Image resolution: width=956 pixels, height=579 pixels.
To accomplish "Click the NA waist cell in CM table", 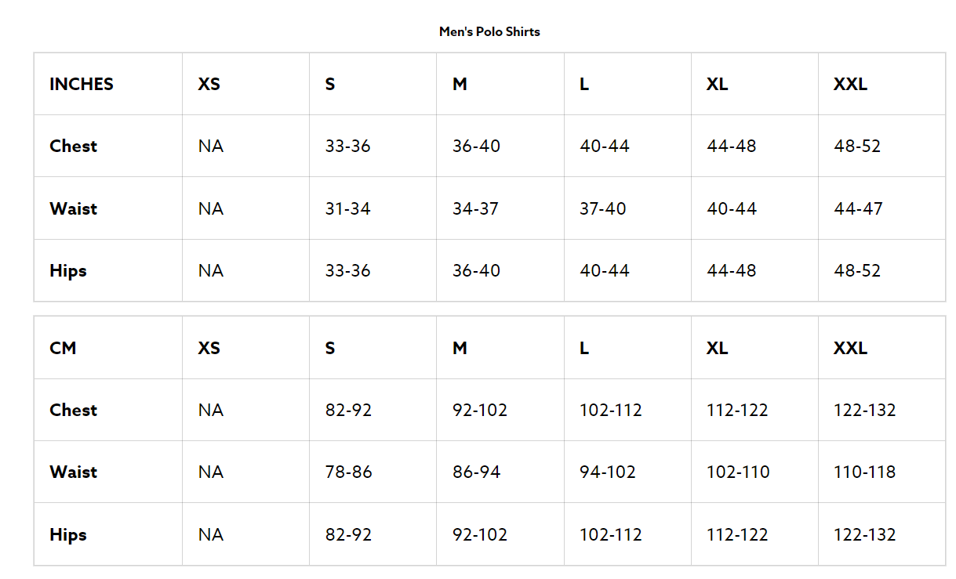I will tap(211, 472).
